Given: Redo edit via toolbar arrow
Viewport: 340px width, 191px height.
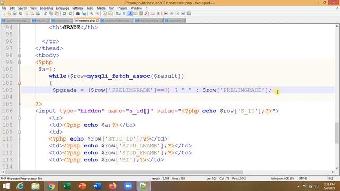Looking at the screenshot, I should tap(70, 13).
